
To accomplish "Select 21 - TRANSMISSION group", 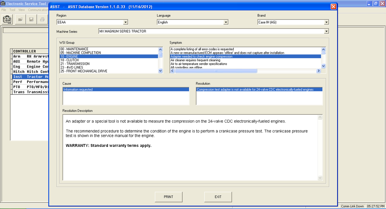I will [109, 64].
